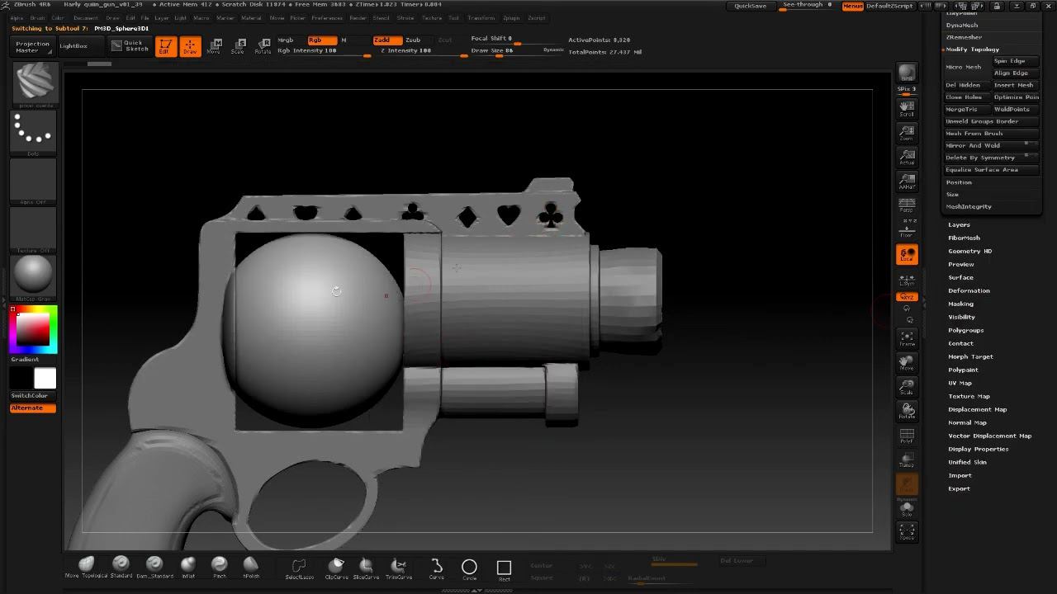Image resolution: width=1057 pixels, height=594 pixels.
Task: Select the ClipCurve brush
Action: click(x=336, y=567)
